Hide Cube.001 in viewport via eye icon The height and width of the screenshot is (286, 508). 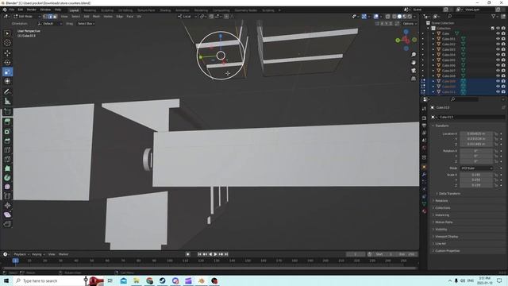coord(498,39)
